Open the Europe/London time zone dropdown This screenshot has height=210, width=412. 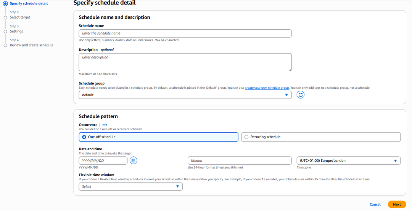(348, 161)
